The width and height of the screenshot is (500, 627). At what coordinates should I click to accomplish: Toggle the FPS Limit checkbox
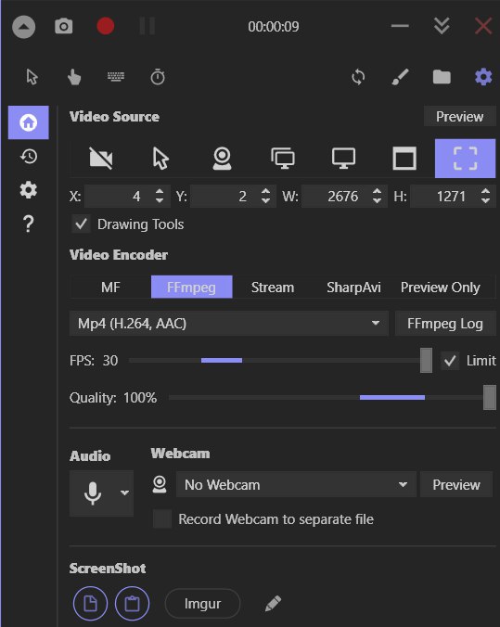coord(450,361)
